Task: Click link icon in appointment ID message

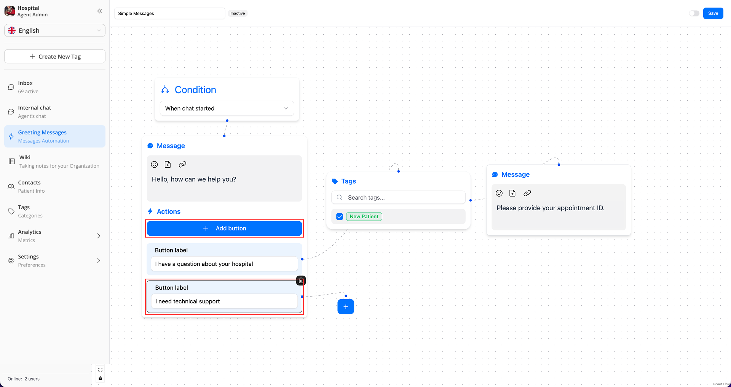Action: click(527, 193)
